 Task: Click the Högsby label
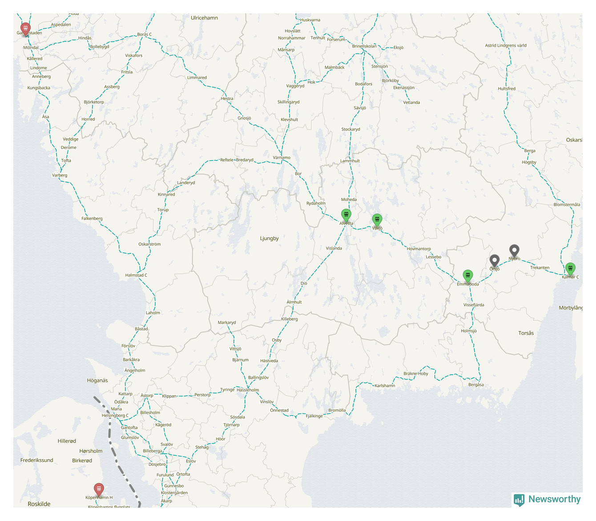[x=529, y=162]
